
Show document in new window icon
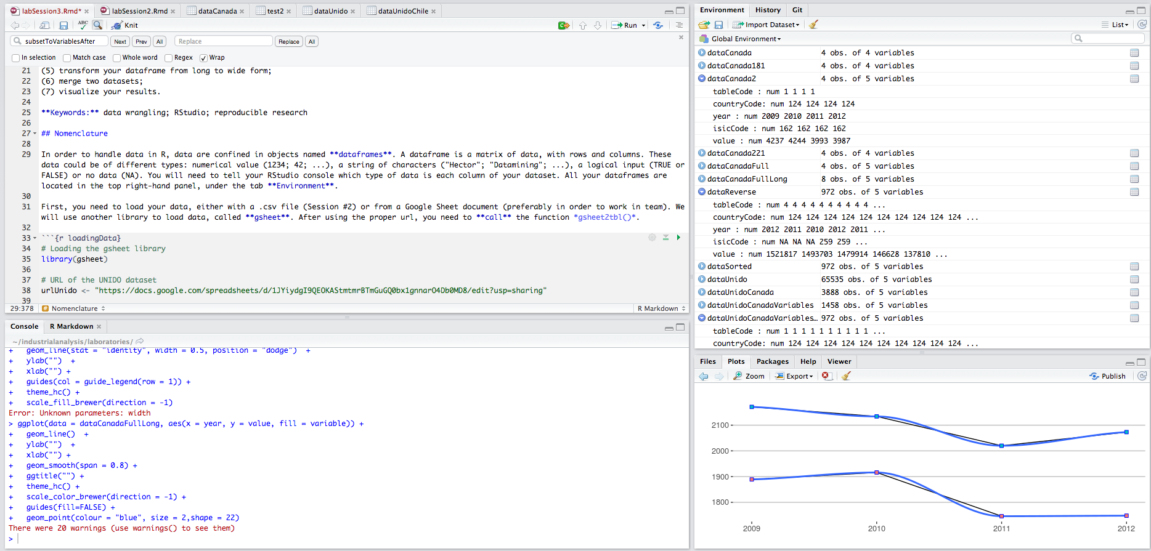pyautogui.click(x=44, y=25)
